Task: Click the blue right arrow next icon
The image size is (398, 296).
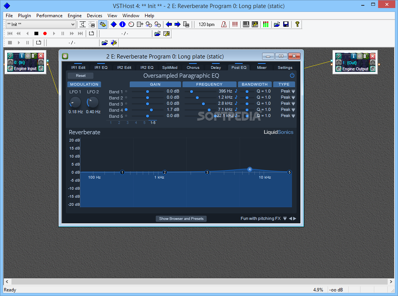Action: (178, 24)
